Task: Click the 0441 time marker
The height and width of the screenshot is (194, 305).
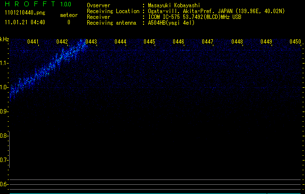Action: (x=33, y=42)
